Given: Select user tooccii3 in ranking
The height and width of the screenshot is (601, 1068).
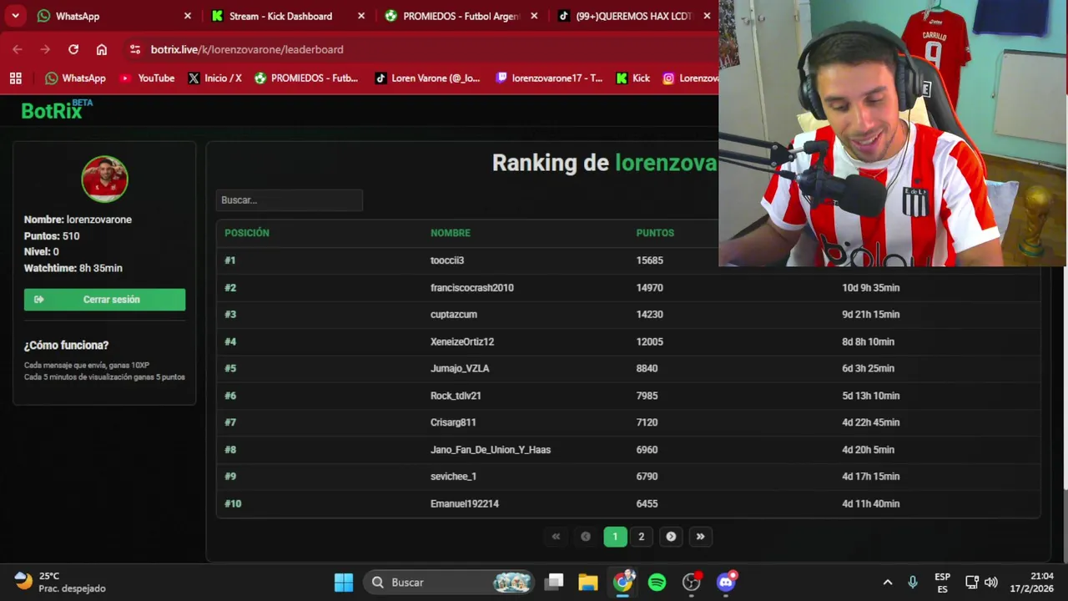Looking at the screenshot, I should click(447, 260).
